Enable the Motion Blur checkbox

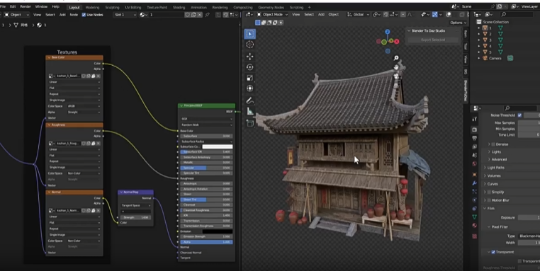point(489,200)
